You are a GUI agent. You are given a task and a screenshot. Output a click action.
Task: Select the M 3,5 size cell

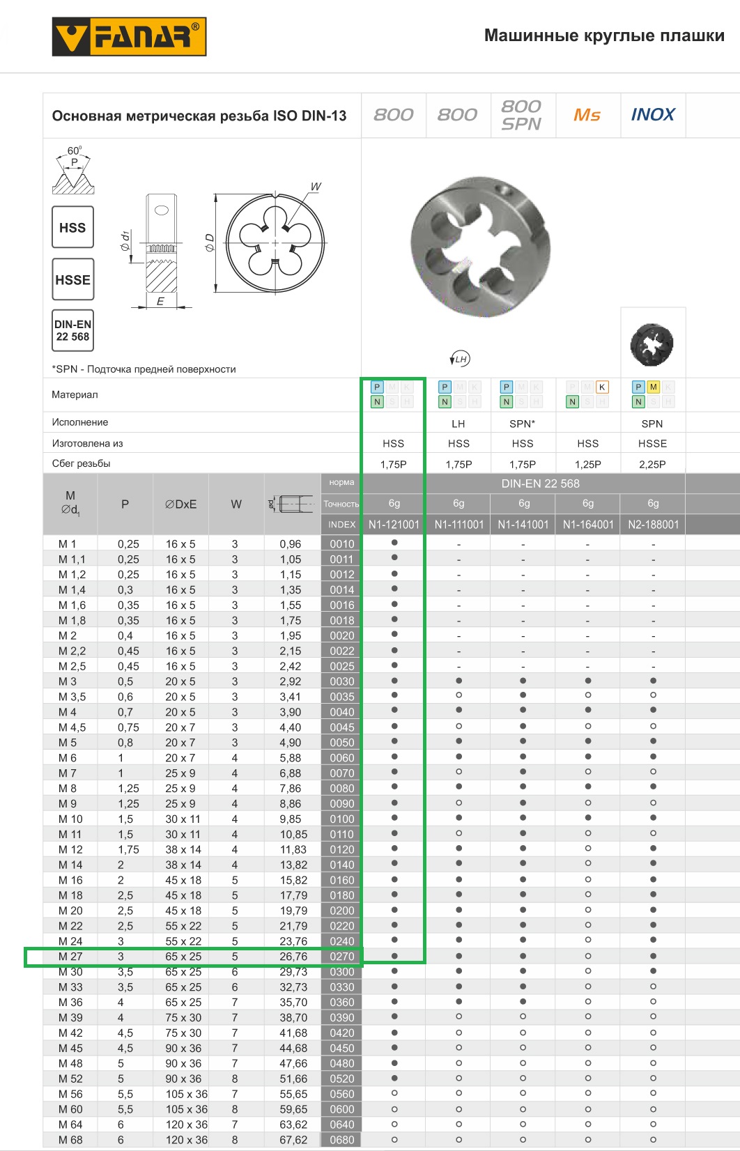(x=72, y=697)
